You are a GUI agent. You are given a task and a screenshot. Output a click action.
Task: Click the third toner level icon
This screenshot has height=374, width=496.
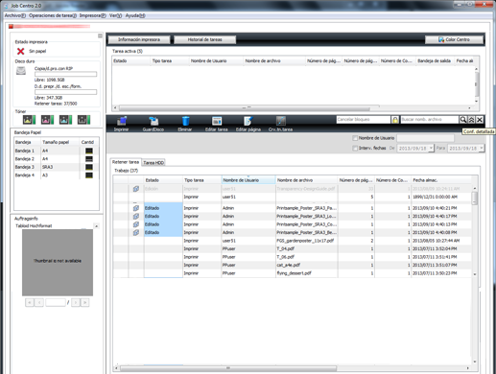tap(65, 120)
